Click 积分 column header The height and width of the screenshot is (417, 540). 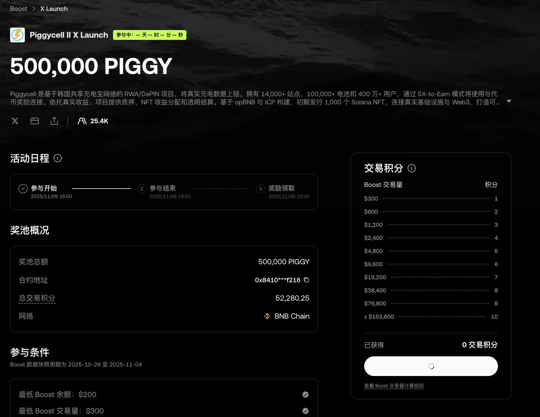click(x=491, y=185)
